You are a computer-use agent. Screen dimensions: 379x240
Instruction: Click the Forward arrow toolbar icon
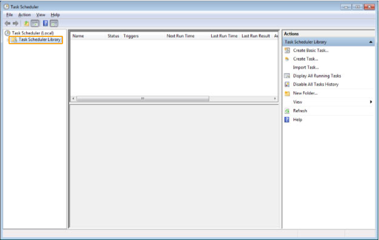pyautogui.click(x=16, y=24)
